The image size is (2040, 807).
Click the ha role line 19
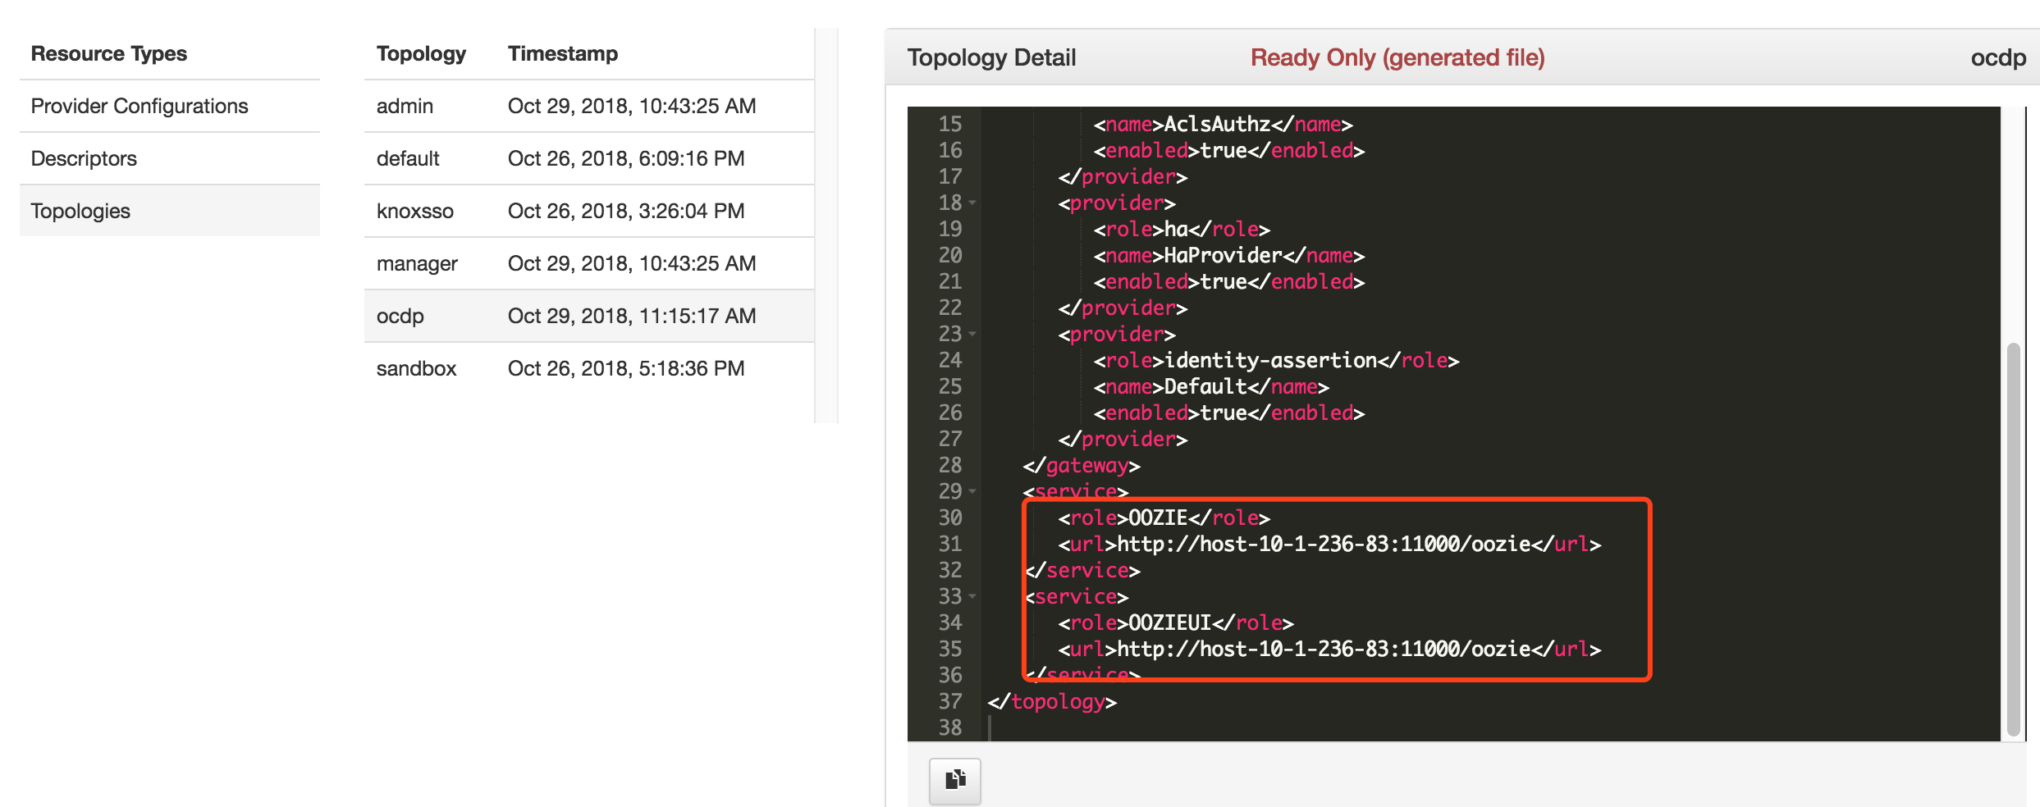click(x=1182, y=229)
